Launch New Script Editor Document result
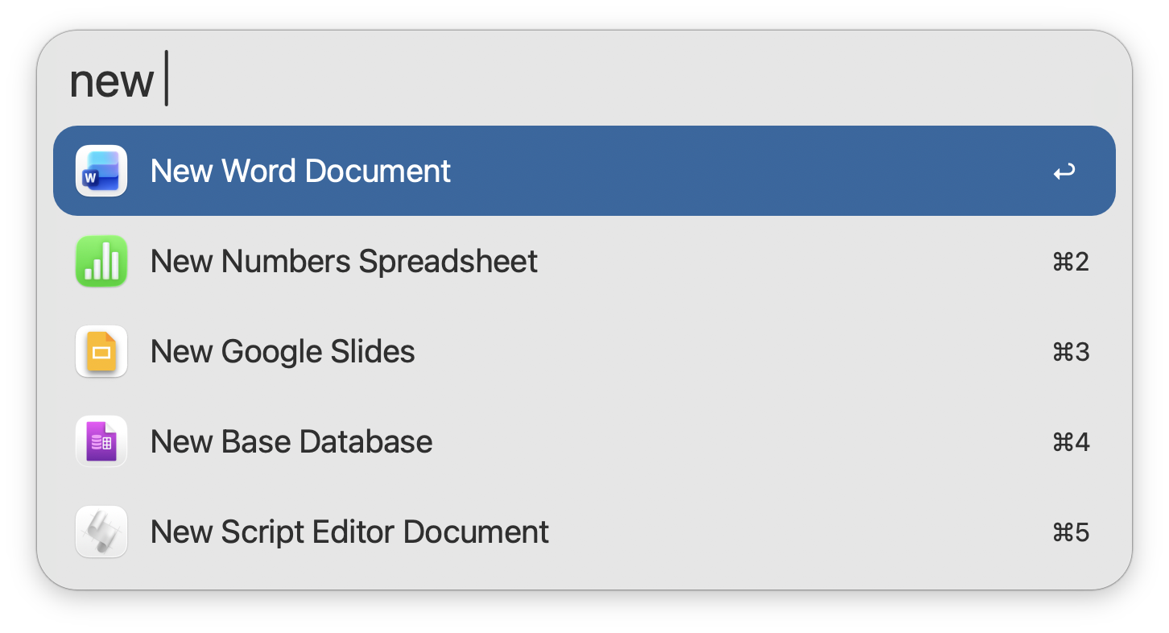 point(349,532)
